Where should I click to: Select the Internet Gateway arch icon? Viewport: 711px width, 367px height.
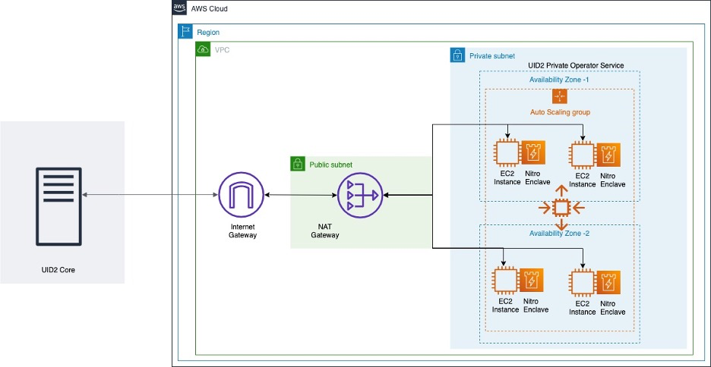pyautogui.click(x=242, y=195)
